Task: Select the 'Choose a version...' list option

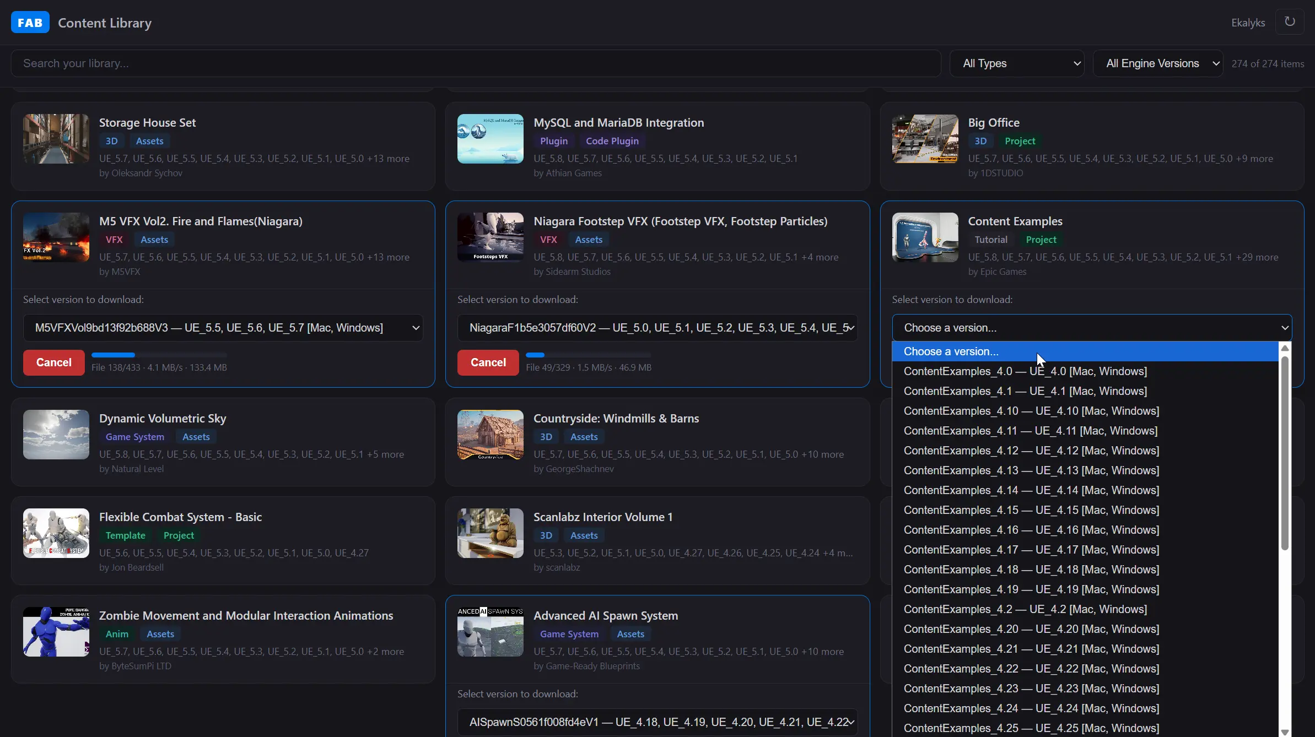Action: point(1085,351)
